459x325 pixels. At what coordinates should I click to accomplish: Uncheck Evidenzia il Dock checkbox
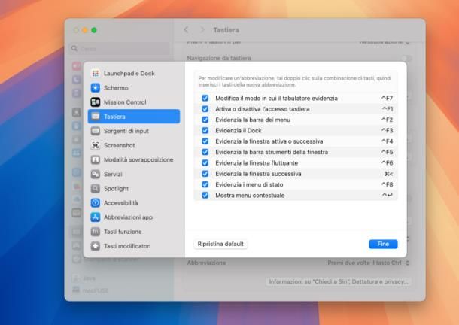pos(205,130)
